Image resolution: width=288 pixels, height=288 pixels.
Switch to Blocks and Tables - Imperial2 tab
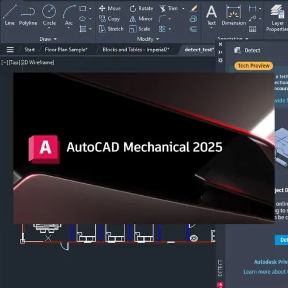pyautogui.click(x=136, y=50)
